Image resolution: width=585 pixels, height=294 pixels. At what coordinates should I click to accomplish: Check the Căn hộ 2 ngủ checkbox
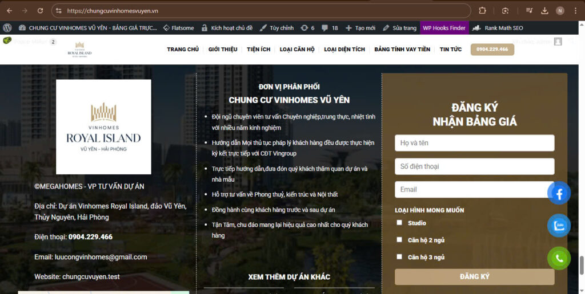tap(399, 240)
